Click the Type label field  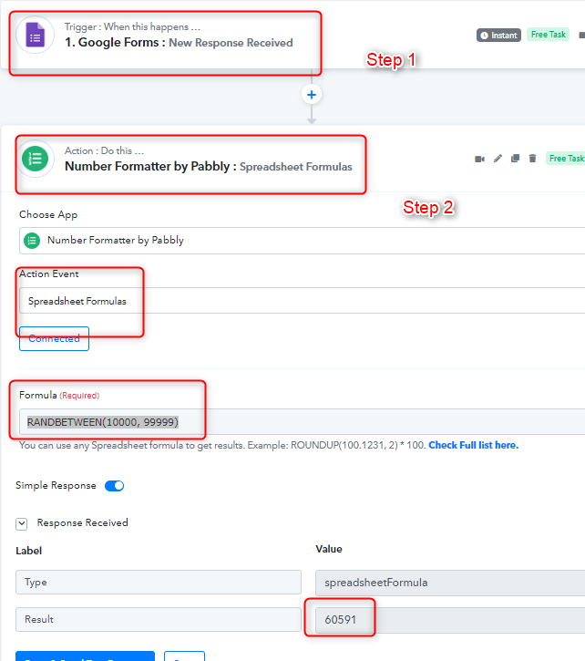pyautogui.click(x=159, y=583)
